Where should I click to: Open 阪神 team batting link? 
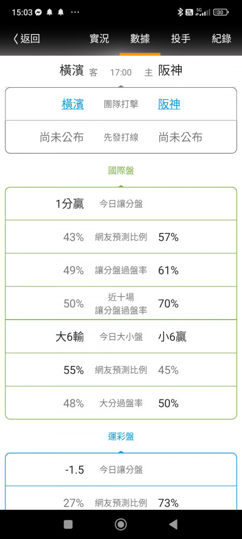point(169,104)
